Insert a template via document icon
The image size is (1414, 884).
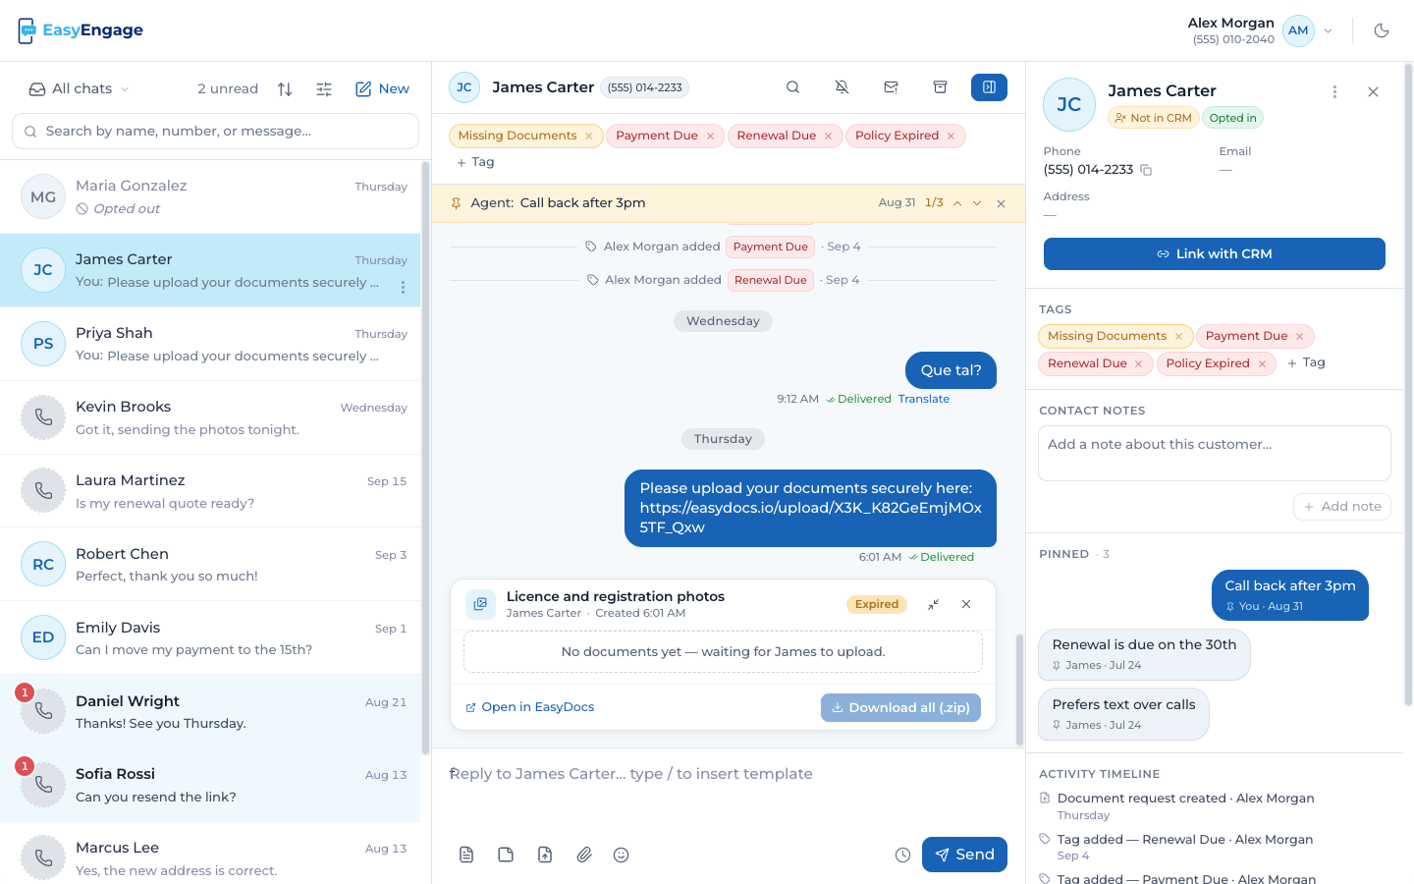tap(466, 855)
